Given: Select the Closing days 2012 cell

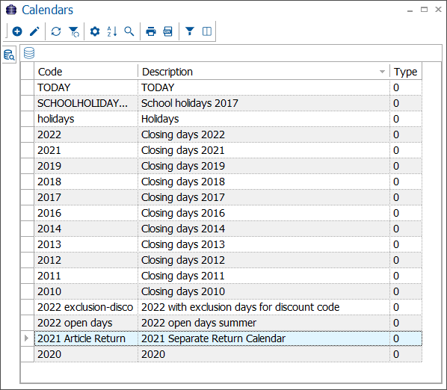Looking at the screenshot, I should tap(264, 260).
